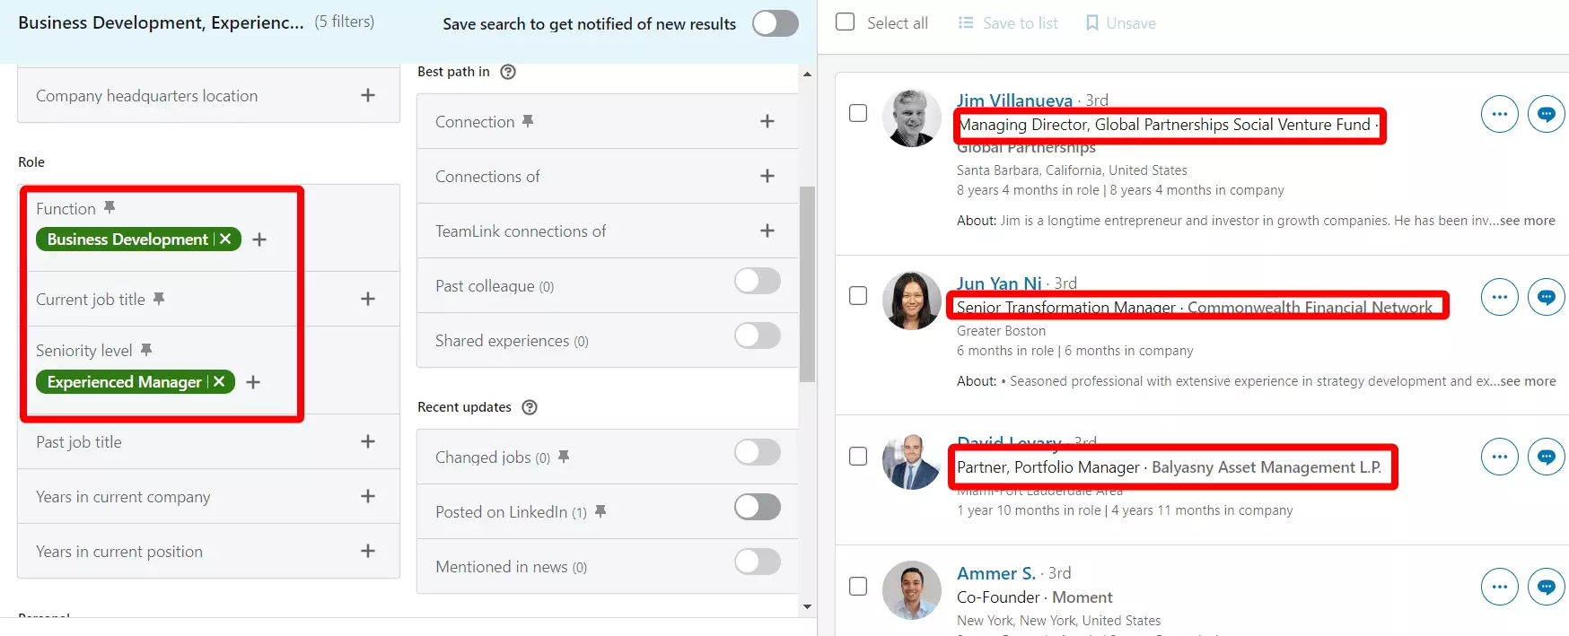Open Jim Villanueva's profile link
This screenshot has height=636, width=1569.
(x=1014, y=100)
